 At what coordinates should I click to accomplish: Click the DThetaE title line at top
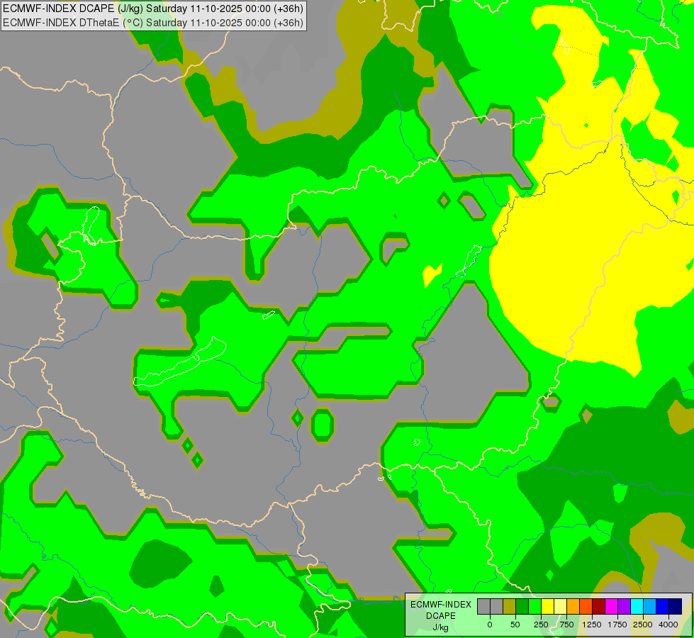(x=153, y=23)
